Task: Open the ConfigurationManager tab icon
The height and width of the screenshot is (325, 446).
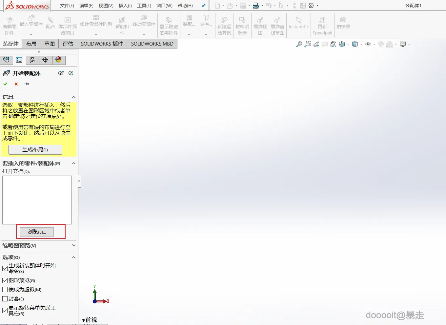Action: click(x=32, y=60)
